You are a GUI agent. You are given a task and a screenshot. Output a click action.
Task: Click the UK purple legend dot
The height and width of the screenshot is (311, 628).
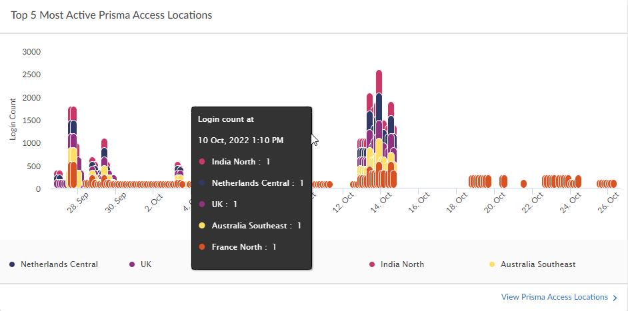[132, 264]
